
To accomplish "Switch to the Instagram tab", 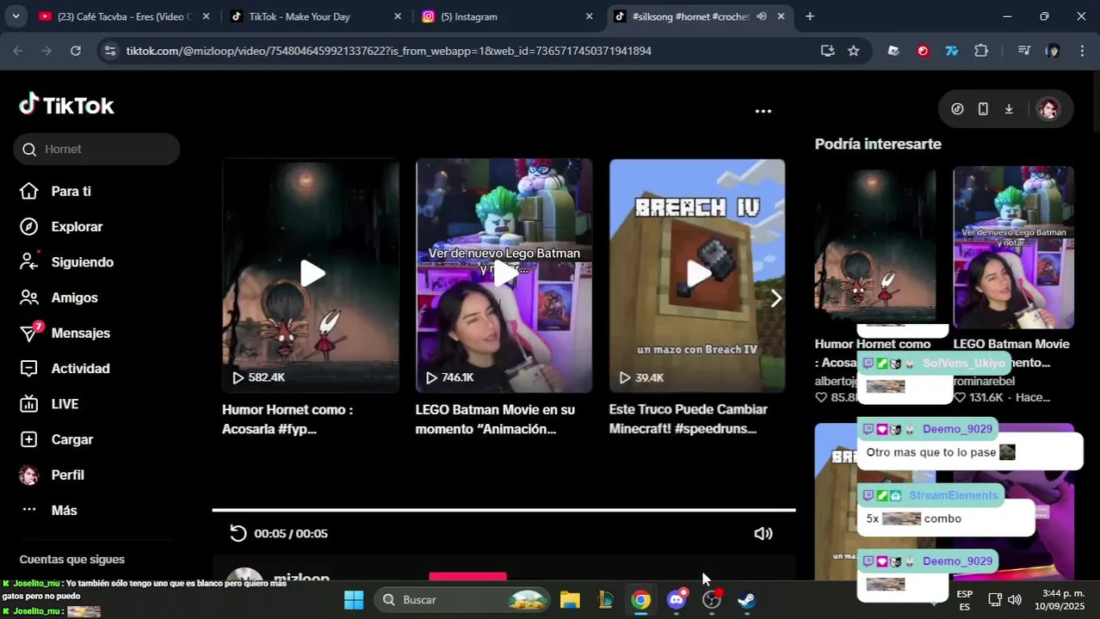I will (x=506, y=16).
